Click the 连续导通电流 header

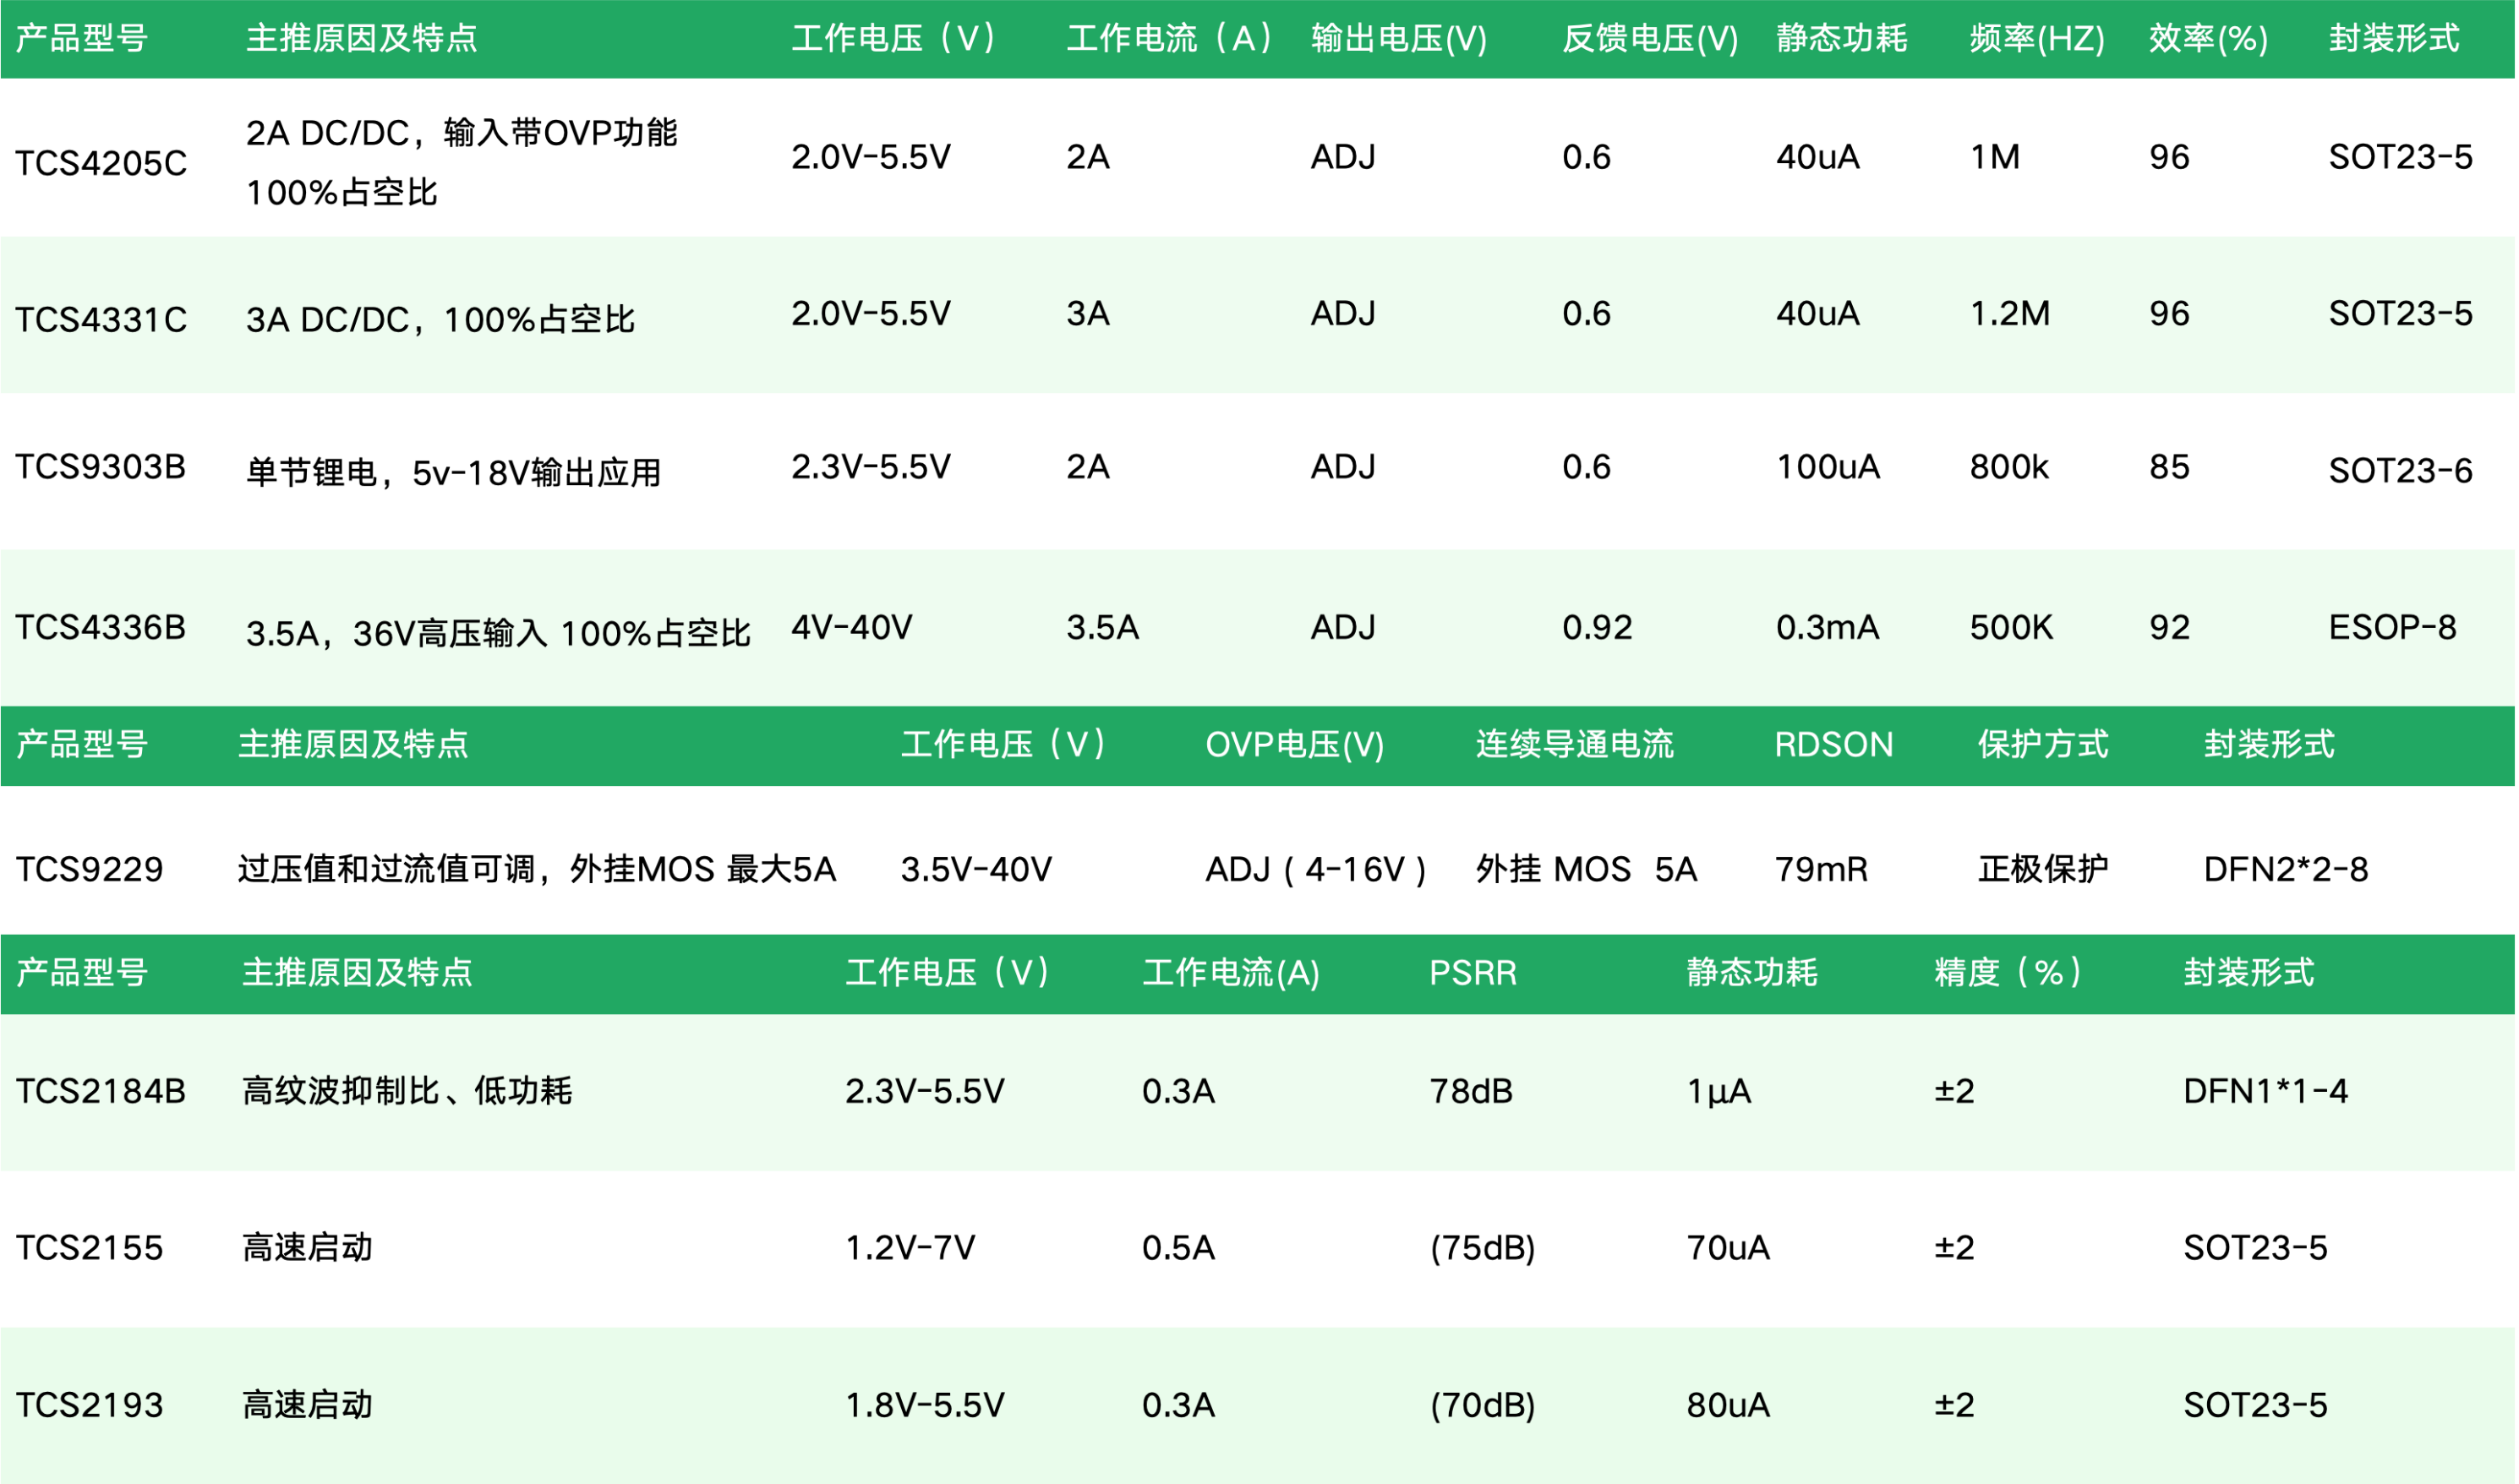pyautogui.click(x=1574, y=745)
